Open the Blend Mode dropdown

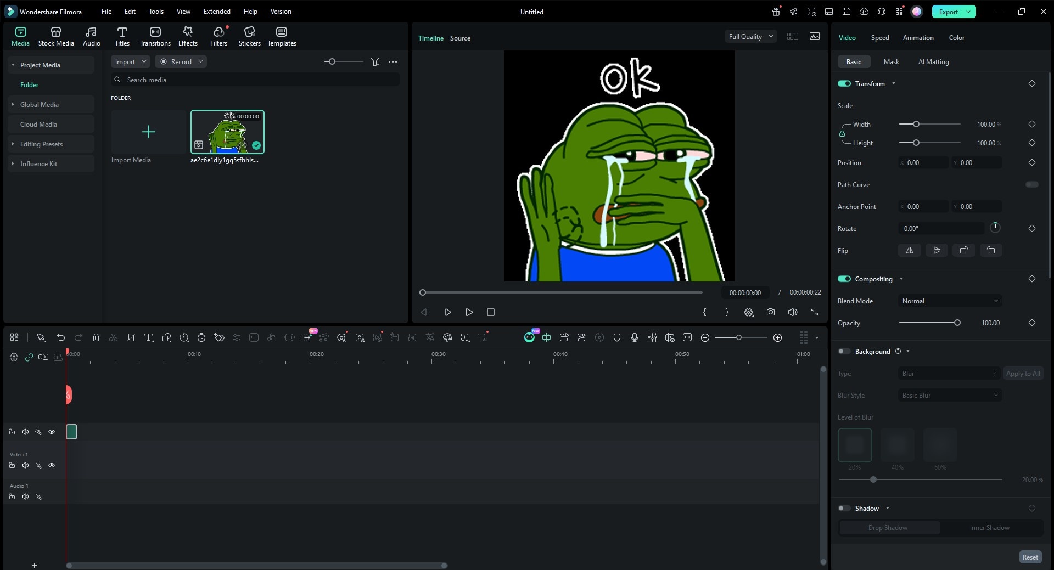(949, 301)
